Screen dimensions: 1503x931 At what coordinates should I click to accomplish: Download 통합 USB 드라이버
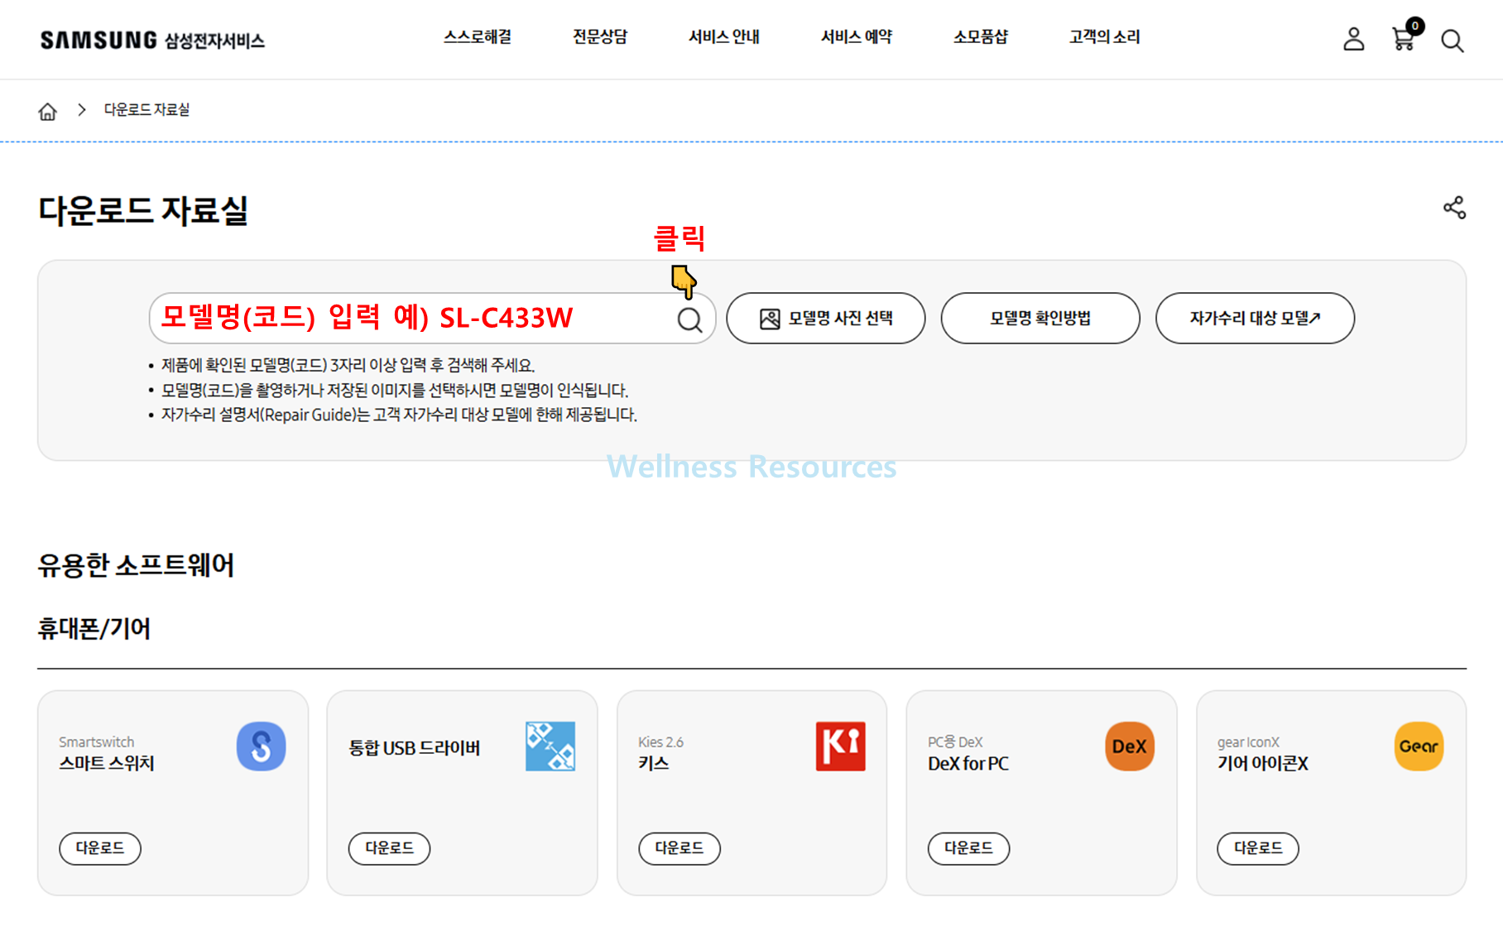click(x=390, y=848)
